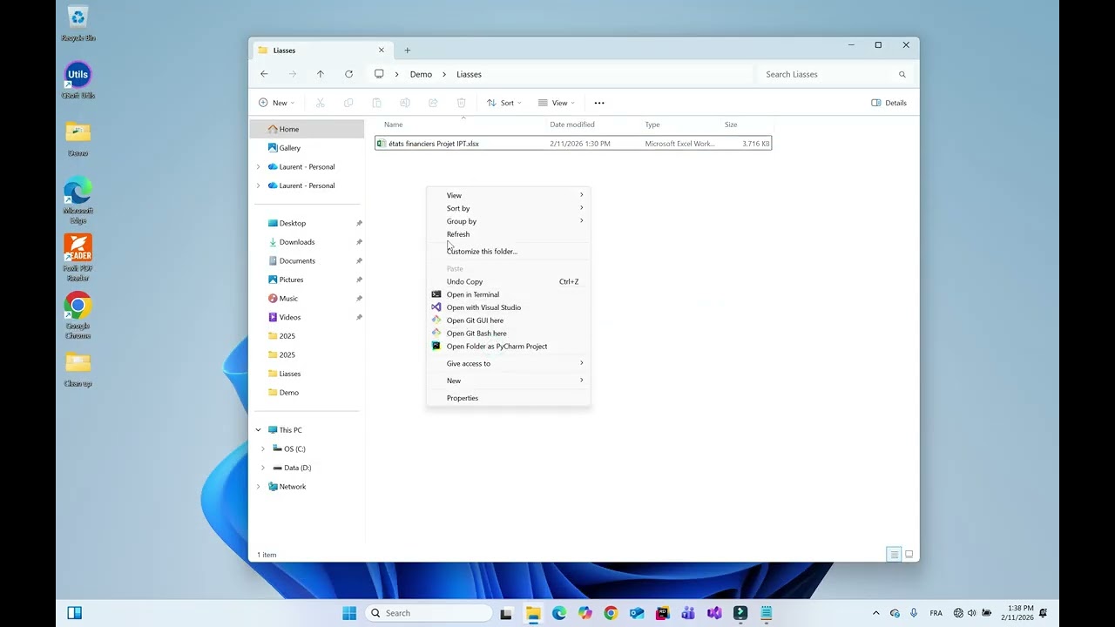Choose Open Git GUI here
Viewport: 1115px width, 627px height.
tap(508, 320)
